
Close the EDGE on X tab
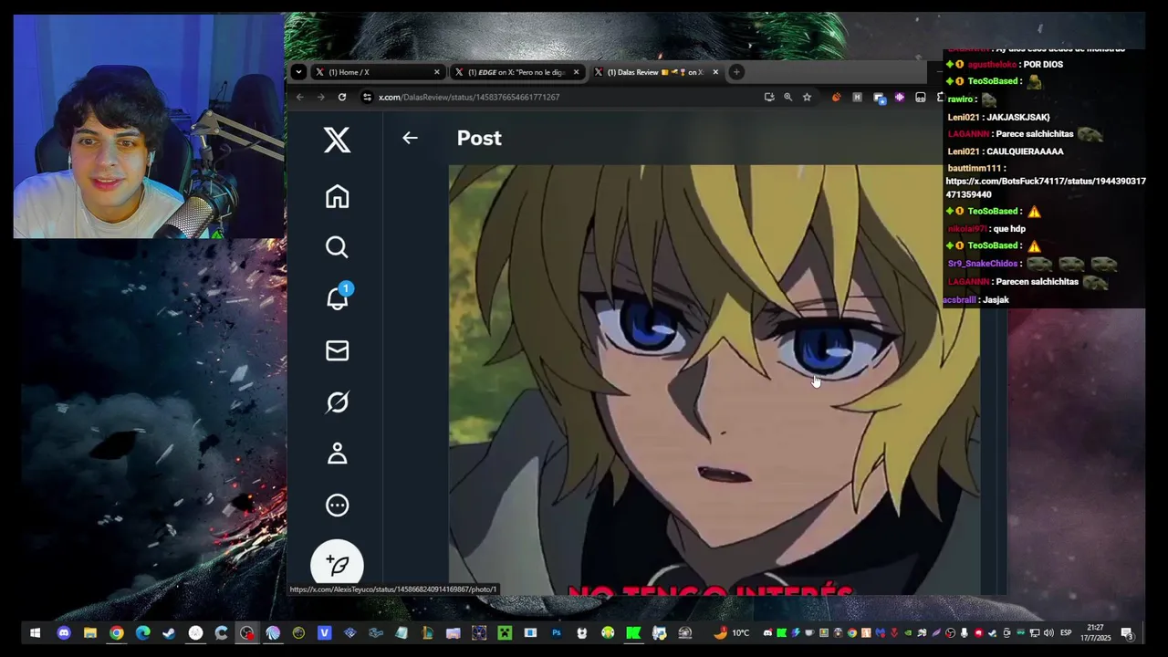click(x=576, y=72)
